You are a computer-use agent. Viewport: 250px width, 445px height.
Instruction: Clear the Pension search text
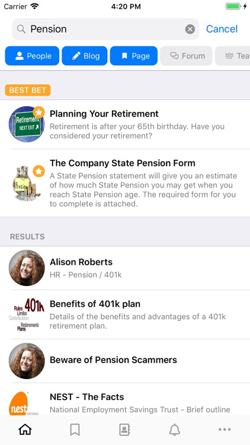click(190, 29)
